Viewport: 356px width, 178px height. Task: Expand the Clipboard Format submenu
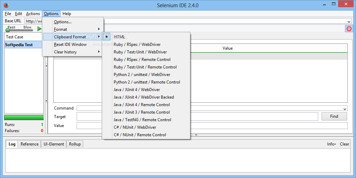[73, 37]
